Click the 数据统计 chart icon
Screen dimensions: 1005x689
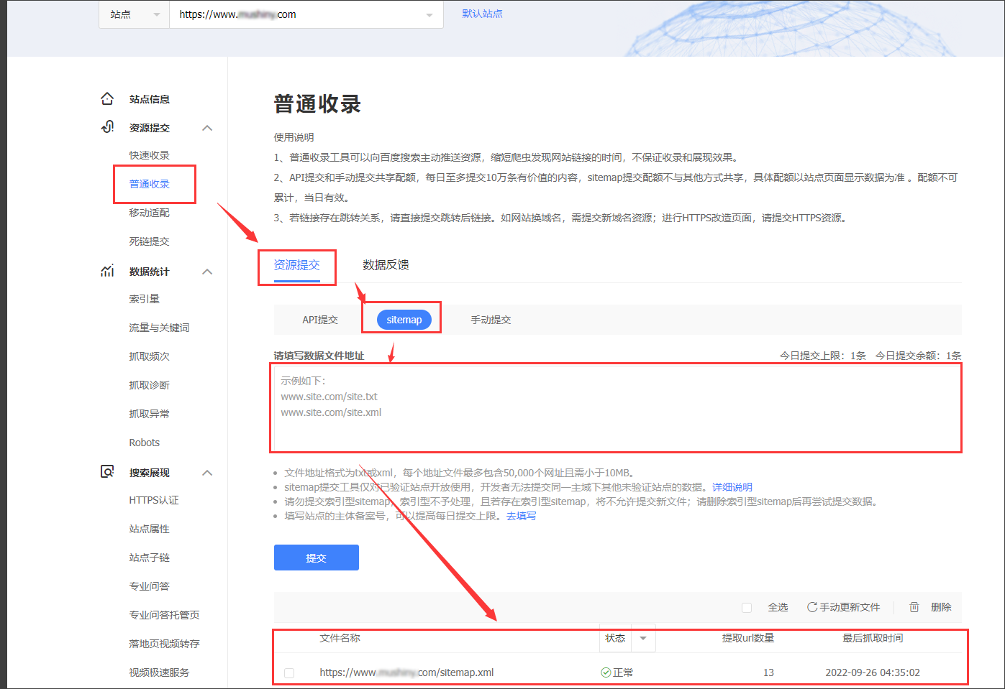(106, 271)
